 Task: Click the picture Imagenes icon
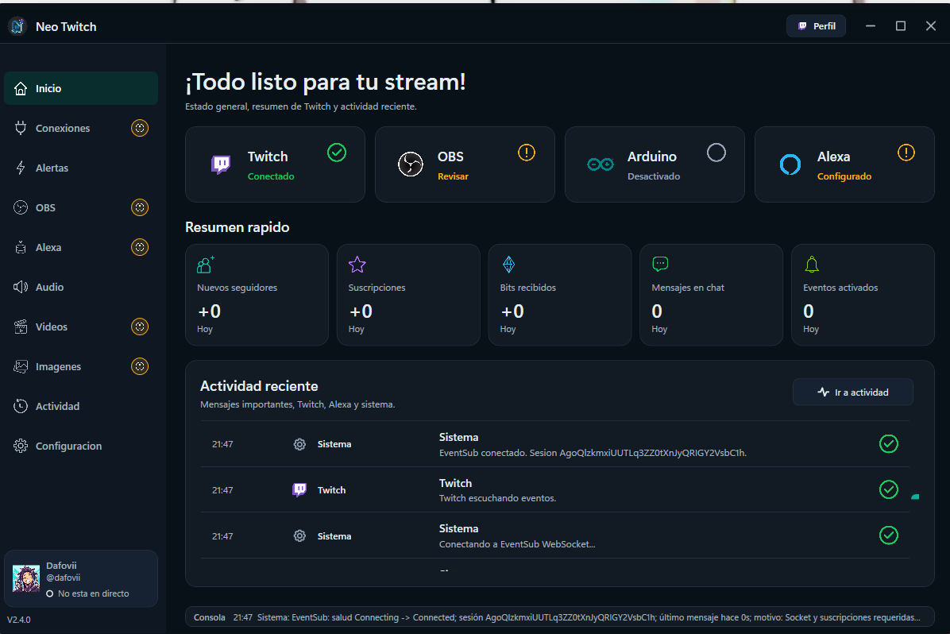(21, 366)
